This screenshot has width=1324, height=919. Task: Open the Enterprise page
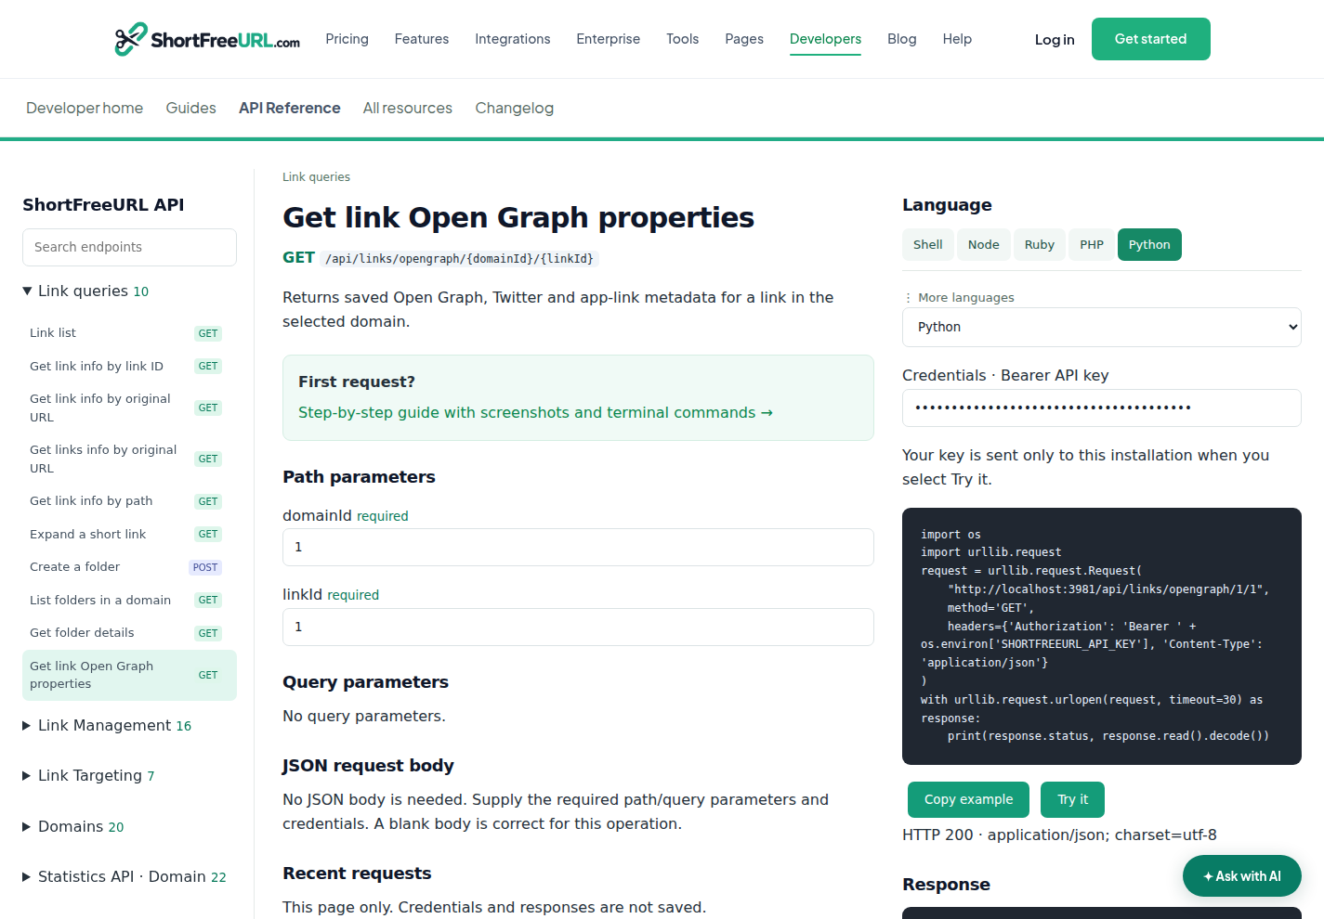pyautogui.click(x=609, y=39)
